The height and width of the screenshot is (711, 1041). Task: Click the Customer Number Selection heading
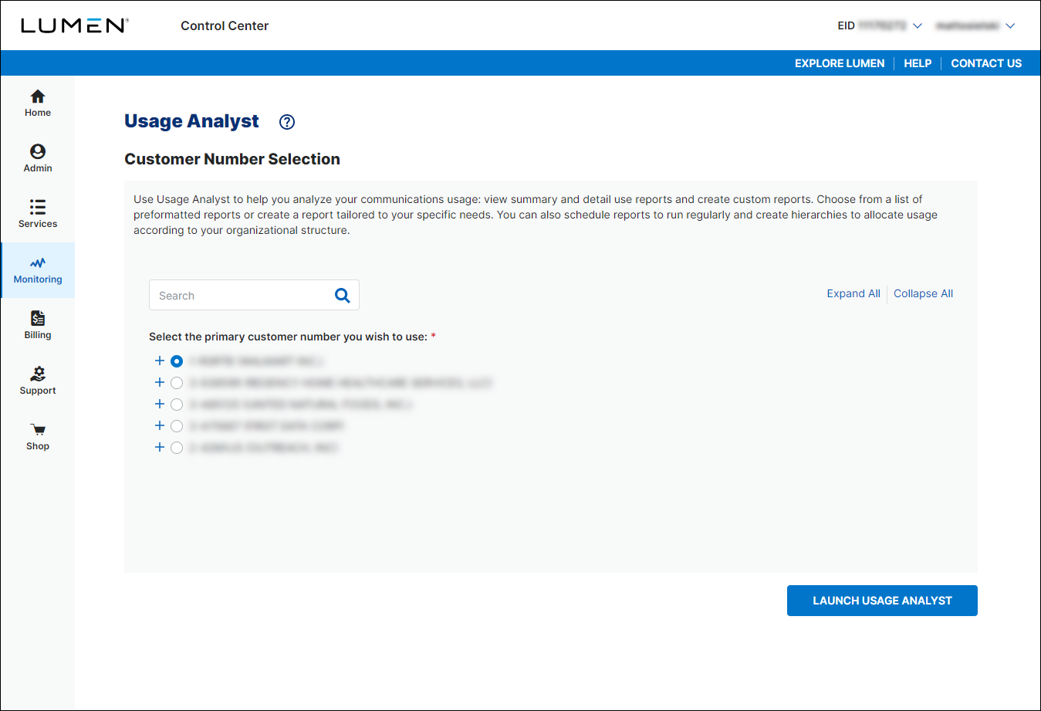(232, 159)
